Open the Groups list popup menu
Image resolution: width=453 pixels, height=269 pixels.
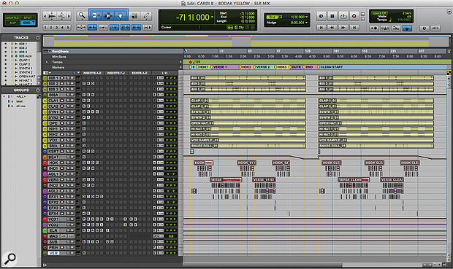(x=38, y=90)
